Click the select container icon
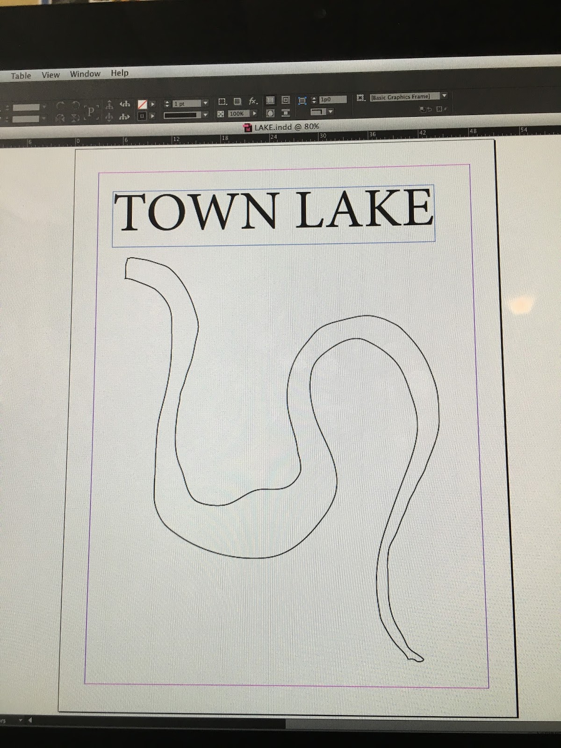The width and height of the screenshot is (561, 748). tap(109, 105)
